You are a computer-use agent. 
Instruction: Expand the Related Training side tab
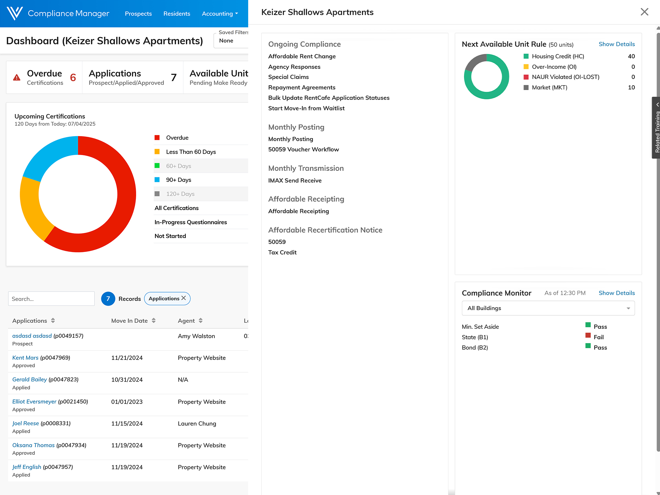click(656, 128)
